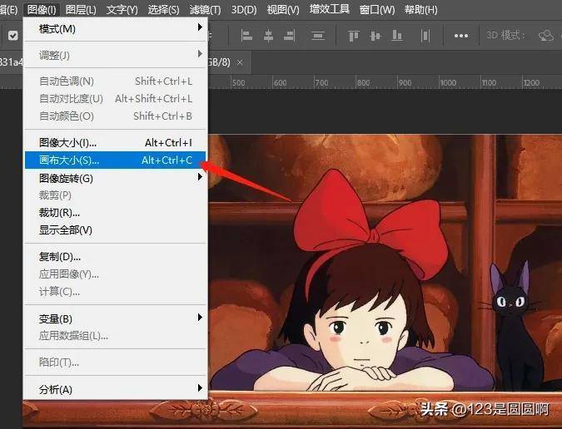This screenshot has height=429, width=562.
Task: Click the 3D 模式 label
Action: point(505,36)
